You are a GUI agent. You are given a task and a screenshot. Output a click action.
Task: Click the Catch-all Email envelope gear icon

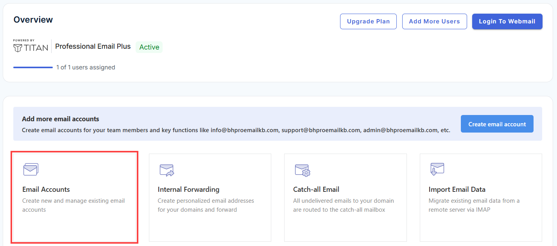pos(302,170)
